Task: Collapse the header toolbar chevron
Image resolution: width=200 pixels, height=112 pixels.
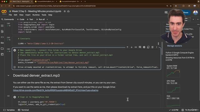Action: (198, 19)
